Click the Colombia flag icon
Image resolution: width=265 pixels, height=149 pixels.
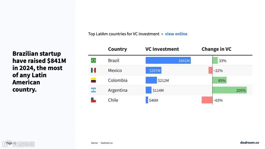coord(94,80)
